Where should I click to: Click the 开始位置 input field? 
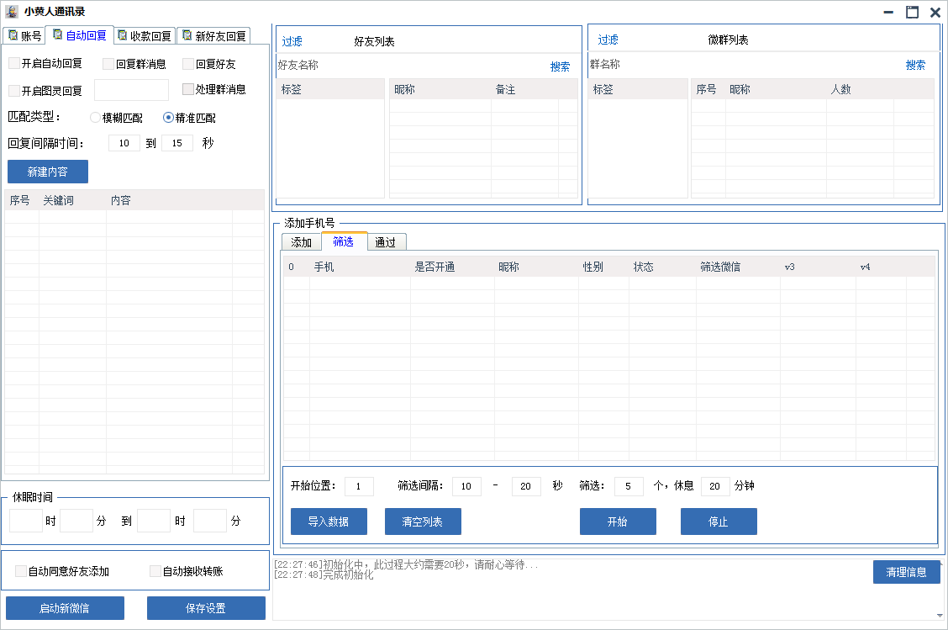359,486
